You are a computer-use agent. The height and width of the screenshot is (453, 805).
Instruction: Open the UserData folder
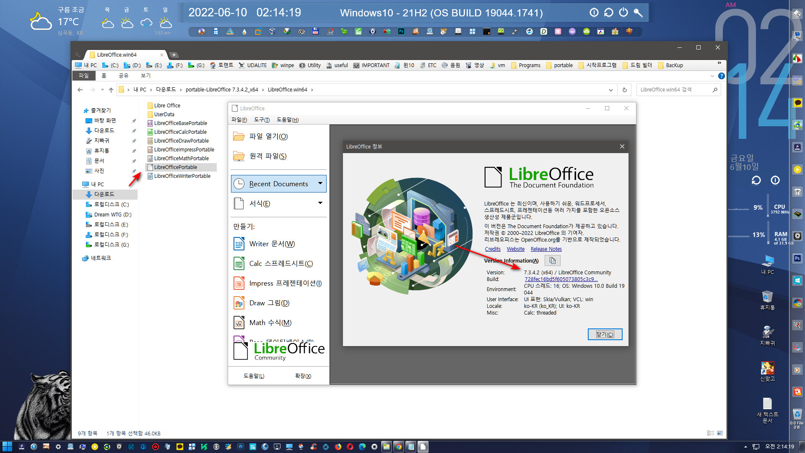pos(164,114)
